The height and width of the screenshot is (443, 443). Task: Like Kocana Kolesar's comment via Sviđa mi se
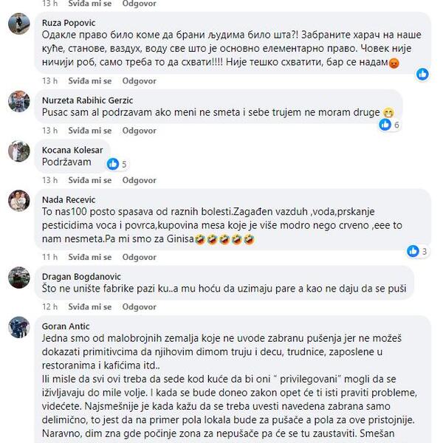(x=90, y=180)
